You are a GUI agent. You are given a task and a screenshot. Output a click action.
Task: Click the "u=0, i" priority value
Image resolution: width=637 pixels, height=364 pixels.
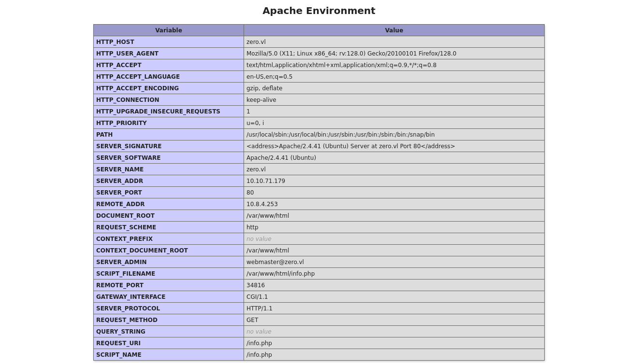(255, 123)
